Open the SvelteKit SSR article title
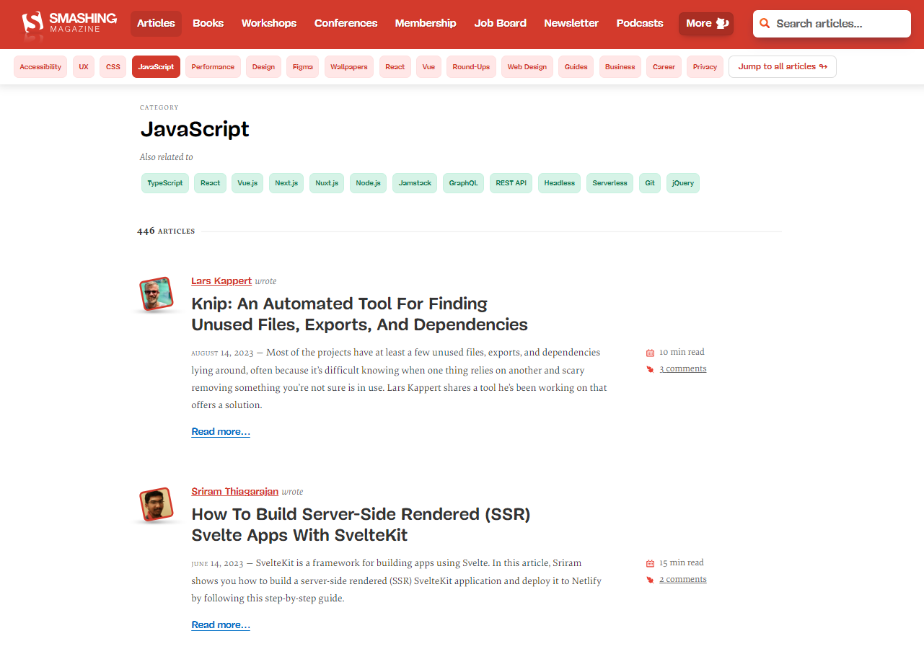Screen dimensions: 924x649 pyautogui.click(x=361, y=524)
